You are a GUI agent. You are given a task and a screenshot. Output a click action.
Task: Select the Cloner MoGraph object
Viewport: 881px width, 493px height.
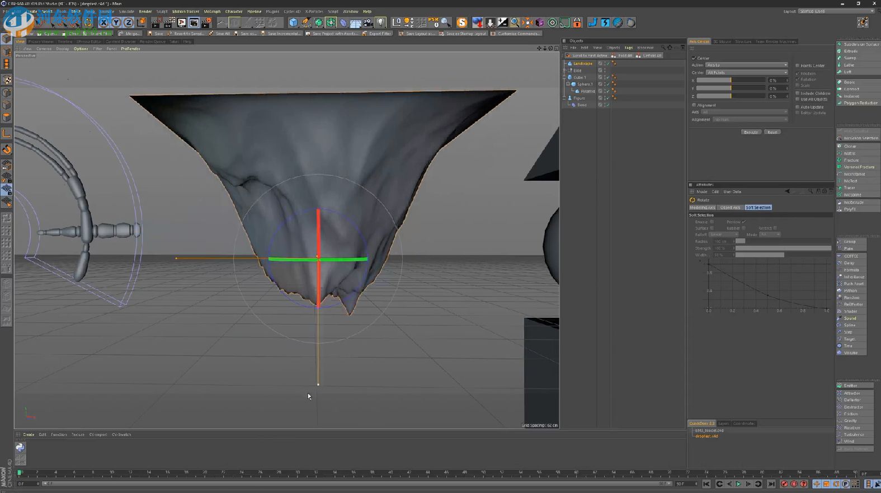(x=850, y=146)
